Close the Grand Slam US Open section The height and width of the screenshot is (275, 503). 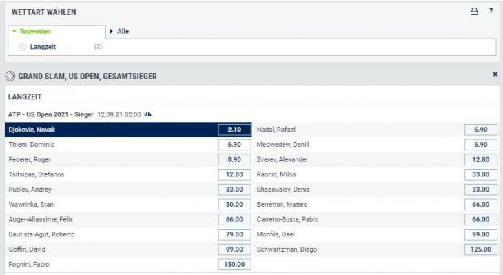coord(495,74)
